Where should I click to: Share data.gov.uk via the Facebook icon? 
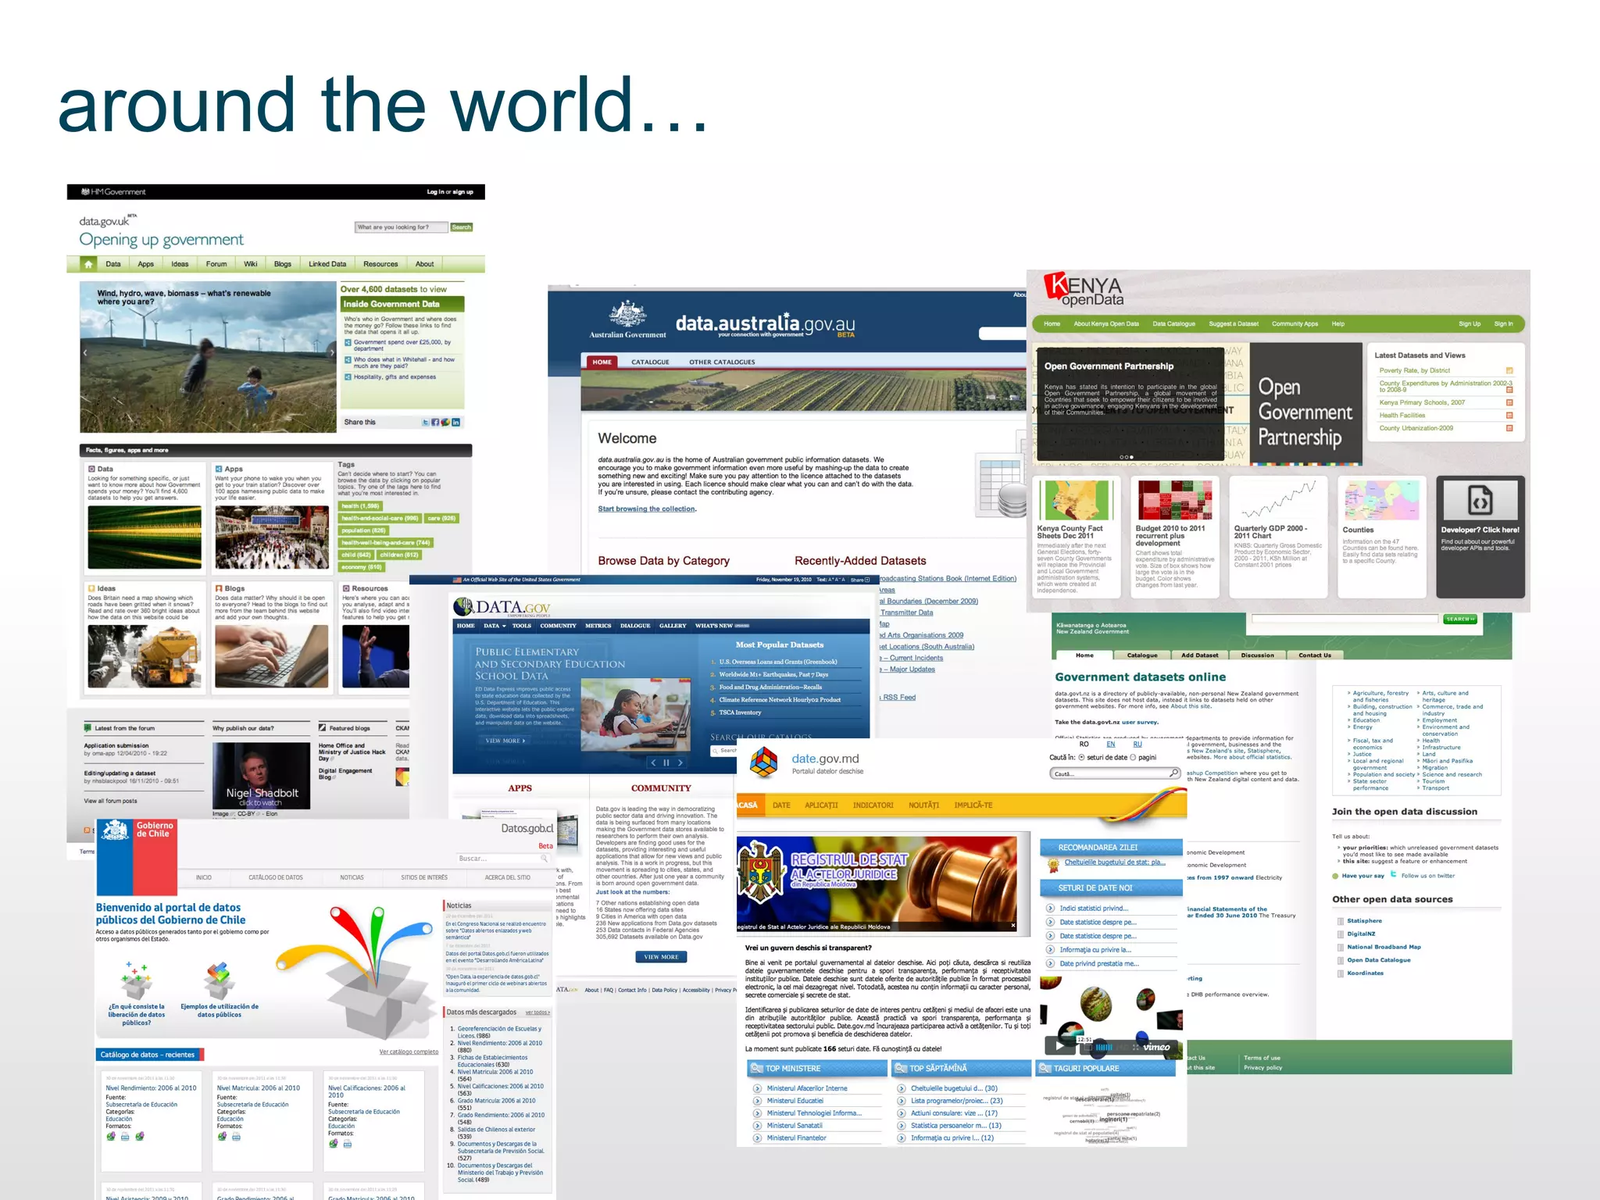[435, 423]
